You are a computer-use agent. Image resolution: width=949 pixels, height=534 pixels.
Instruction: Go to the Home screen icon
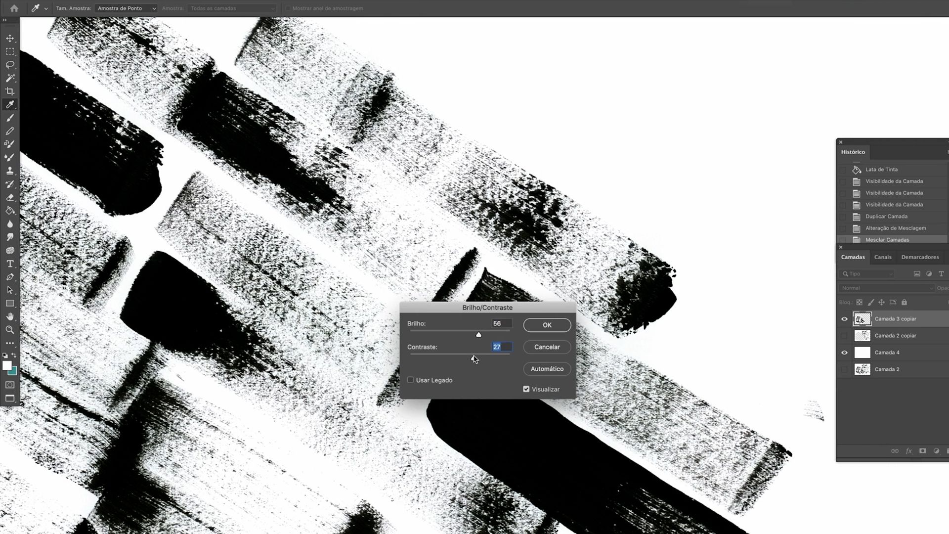pos(14,8)
